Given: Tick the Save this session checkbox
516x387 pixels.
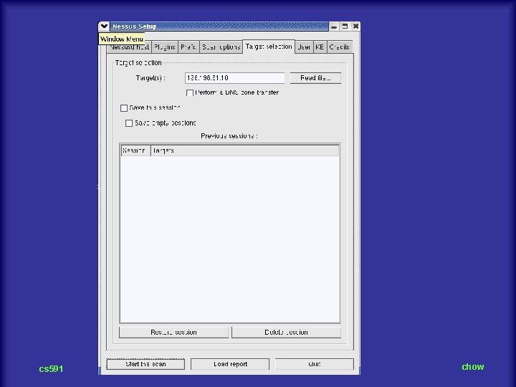Looking at the screenshot, I should click(x=124, y=108).
